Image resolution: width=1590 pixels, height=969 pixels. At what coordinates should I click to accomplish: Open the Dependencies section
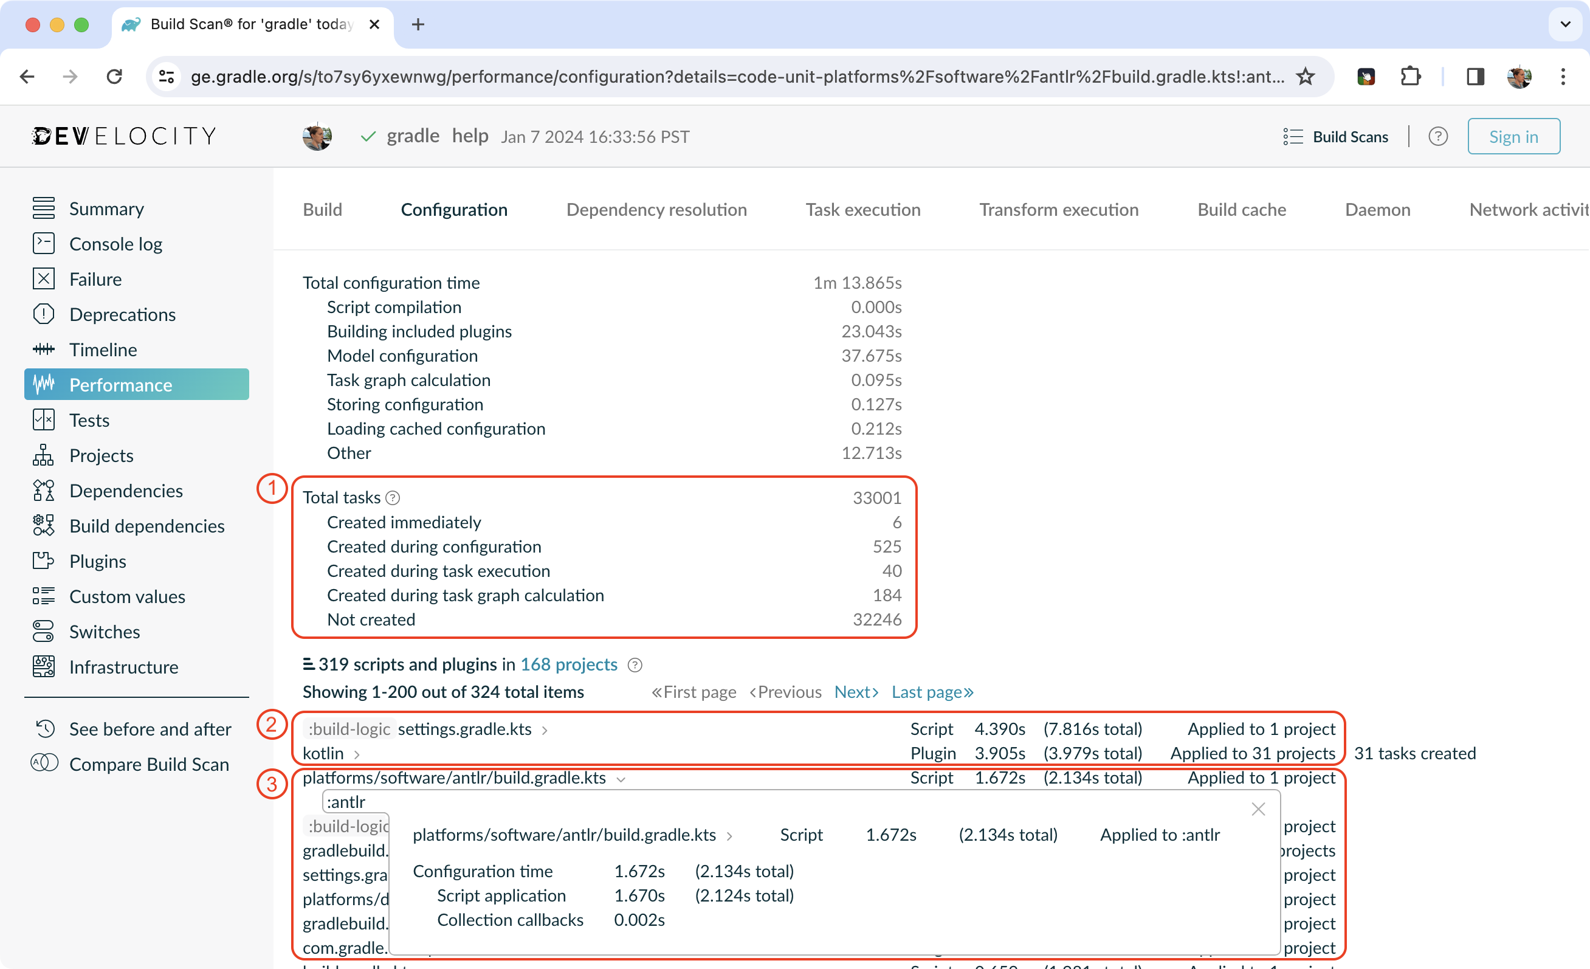coord(126,491)
